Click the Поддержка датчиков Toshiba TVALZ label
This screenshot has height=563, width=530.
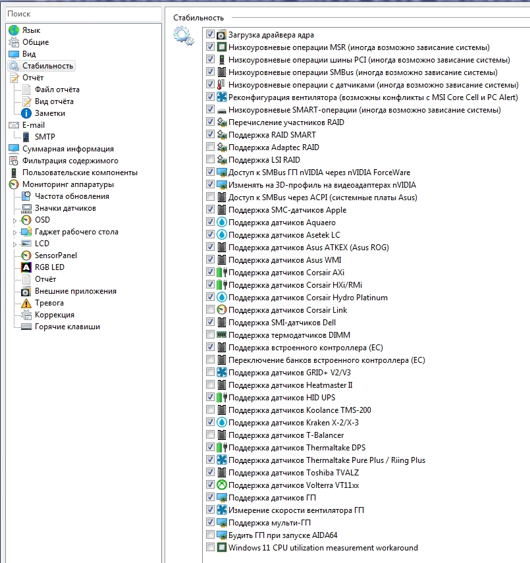(294, 473)
